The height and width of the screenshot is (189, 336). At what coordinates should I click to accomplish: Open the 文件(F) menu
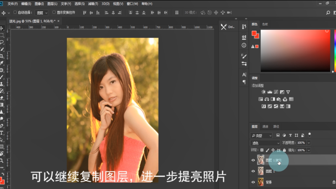pos(13,4)
